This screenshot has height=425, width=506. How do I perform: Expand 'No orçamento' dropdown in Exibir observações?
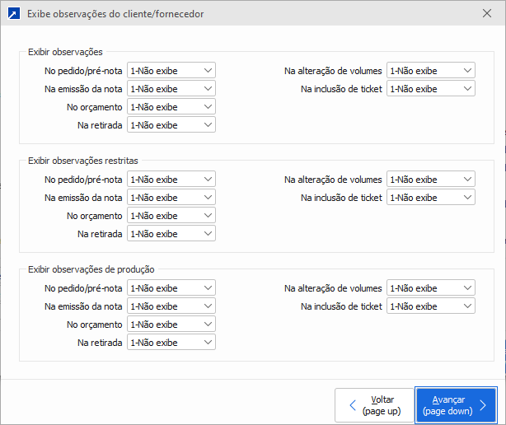coord(171,107)
